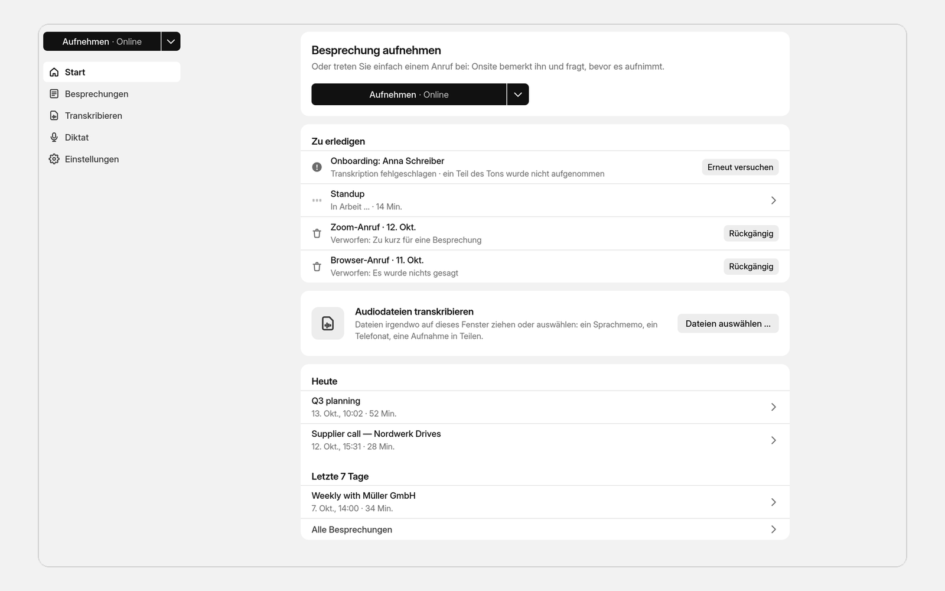Click Supplier call — Nordwerk Drives title
The image size is (945, 591).
(x=376, y=434)
